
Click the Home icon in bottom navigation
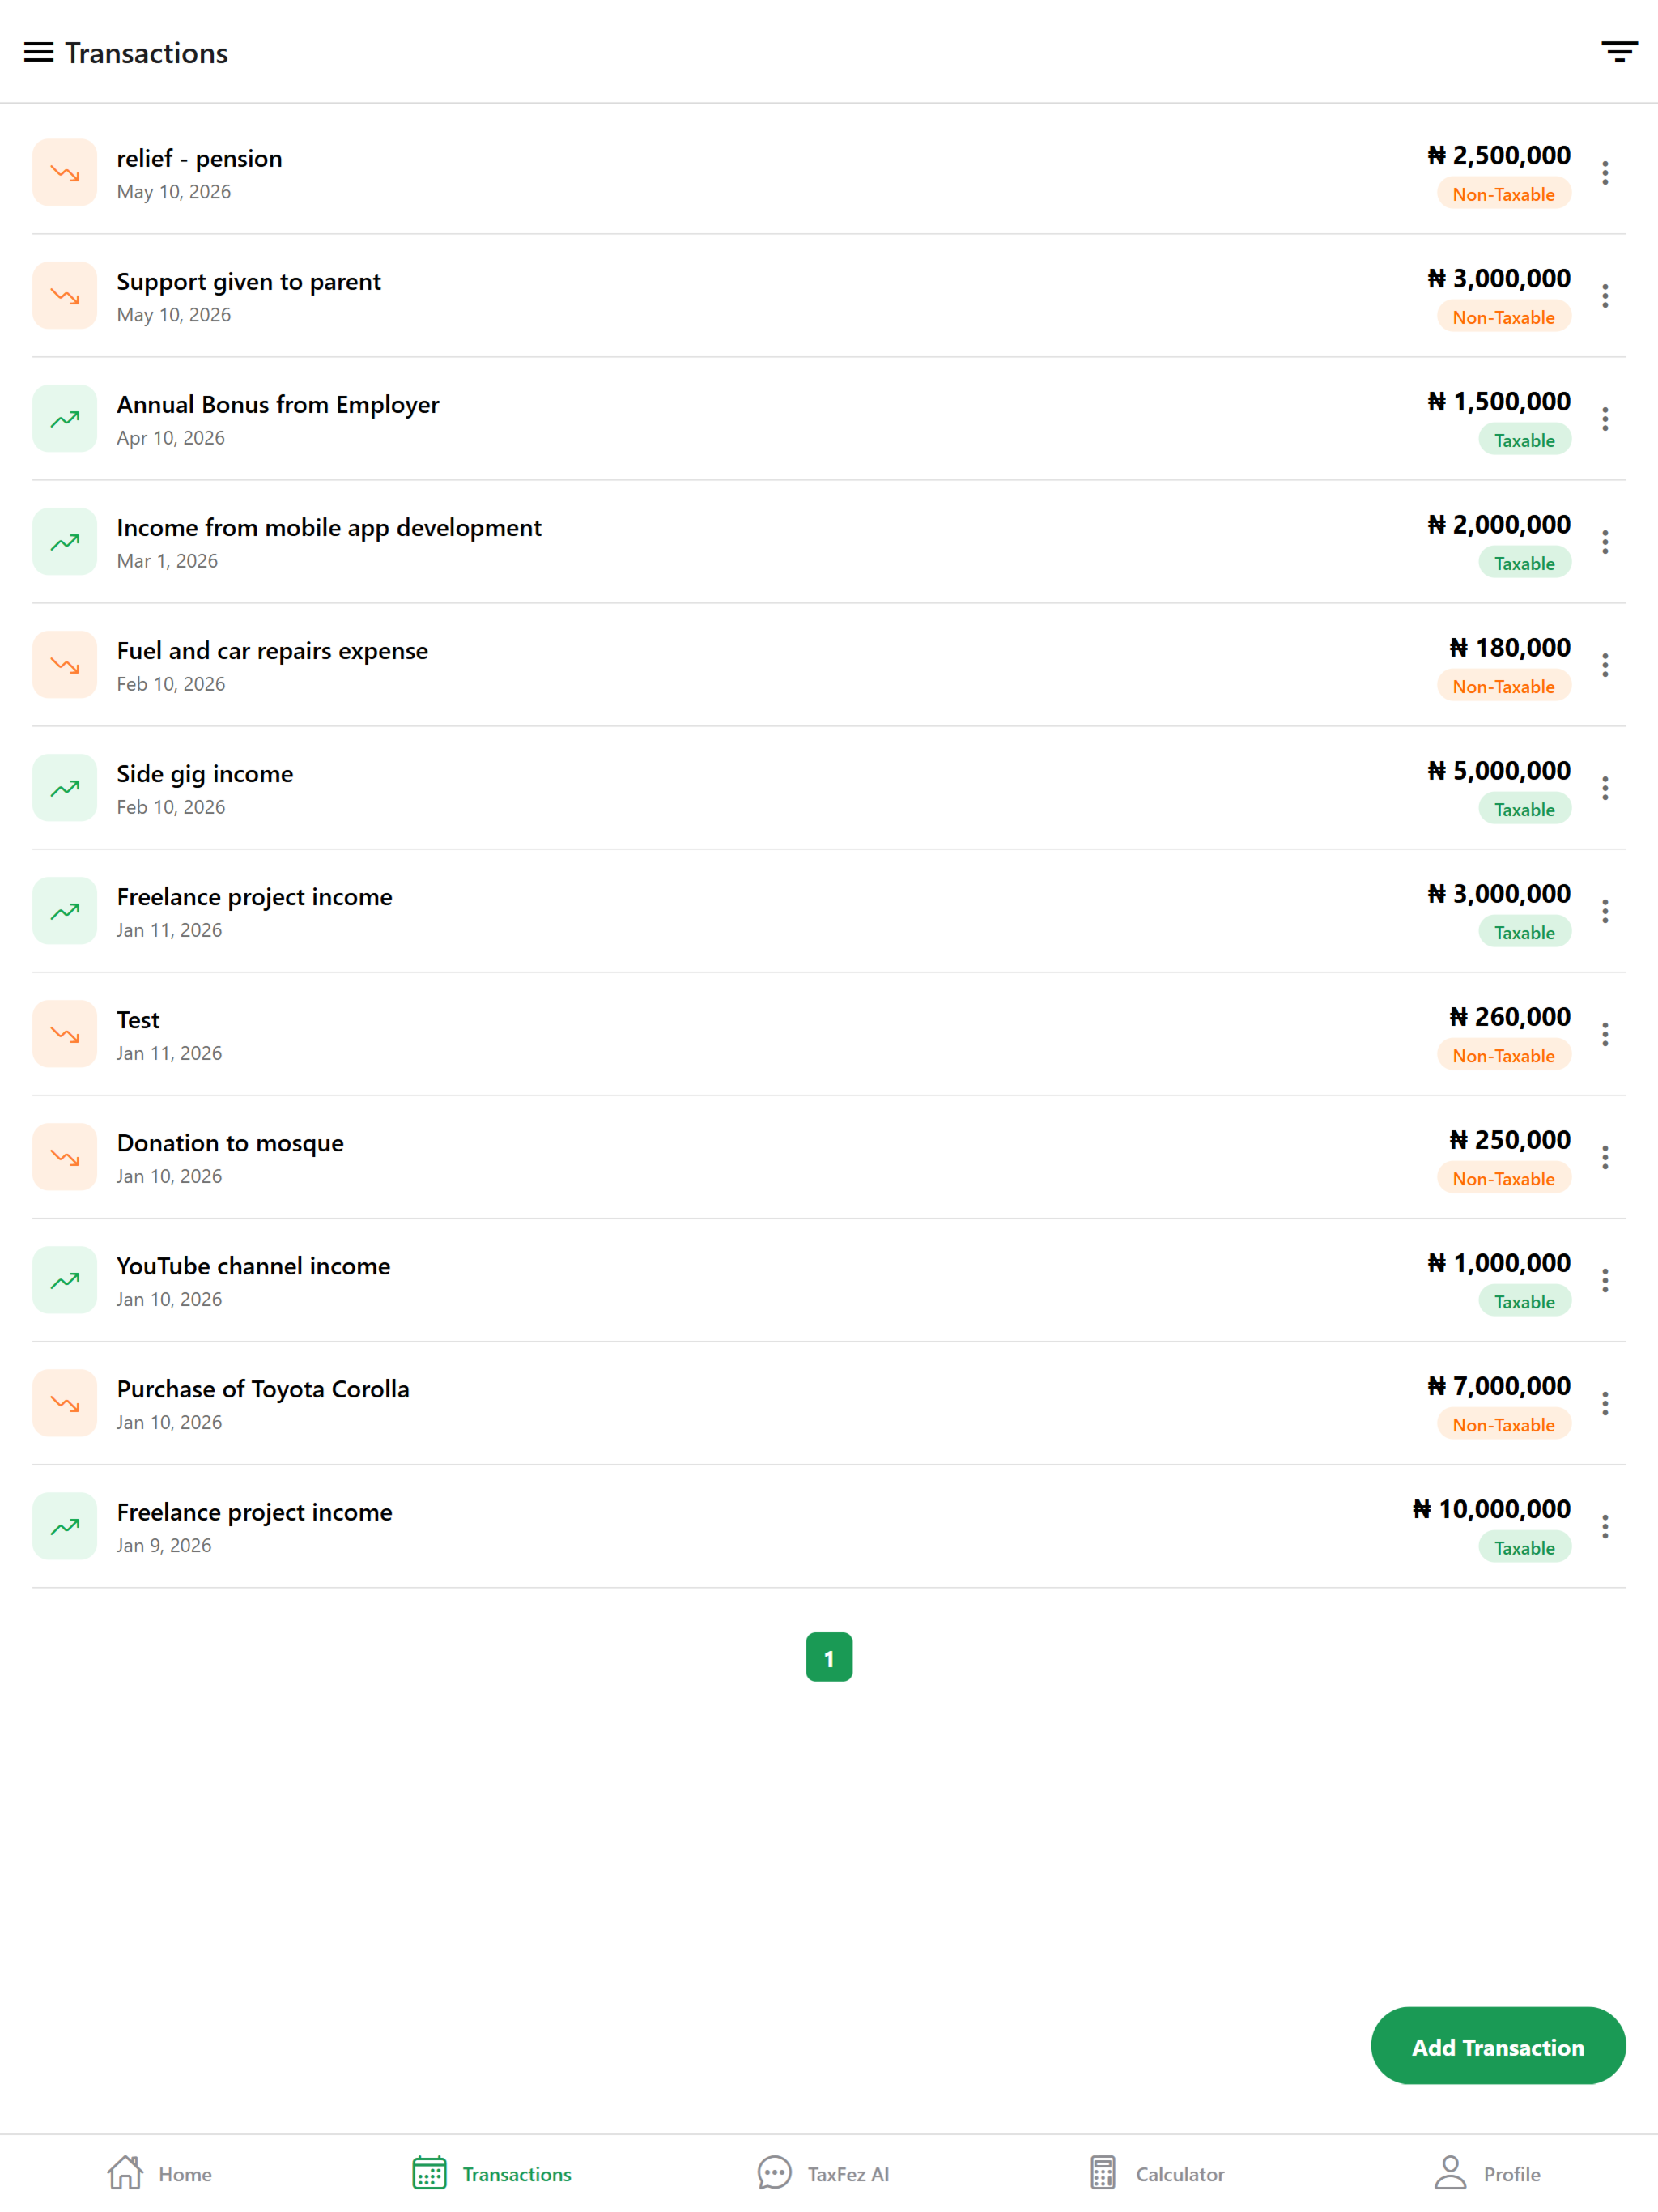(125, 2172)
